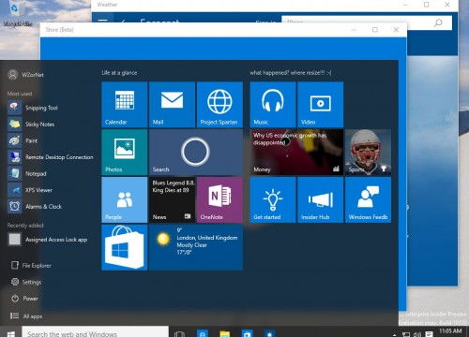Click the 'what happened? where resize' group title
469x337 pixels.
pos(291,73)
